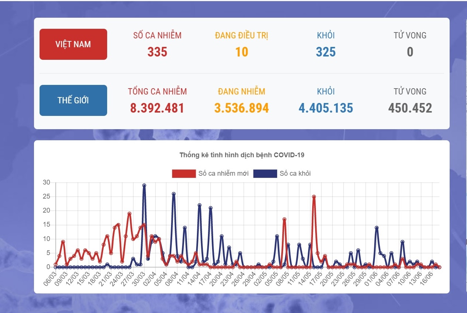Image resolution: width=467 pixels, height=313 pixels.
Task: Click Vietnam's recovered count 325
Action: click(x=325, y=52)
